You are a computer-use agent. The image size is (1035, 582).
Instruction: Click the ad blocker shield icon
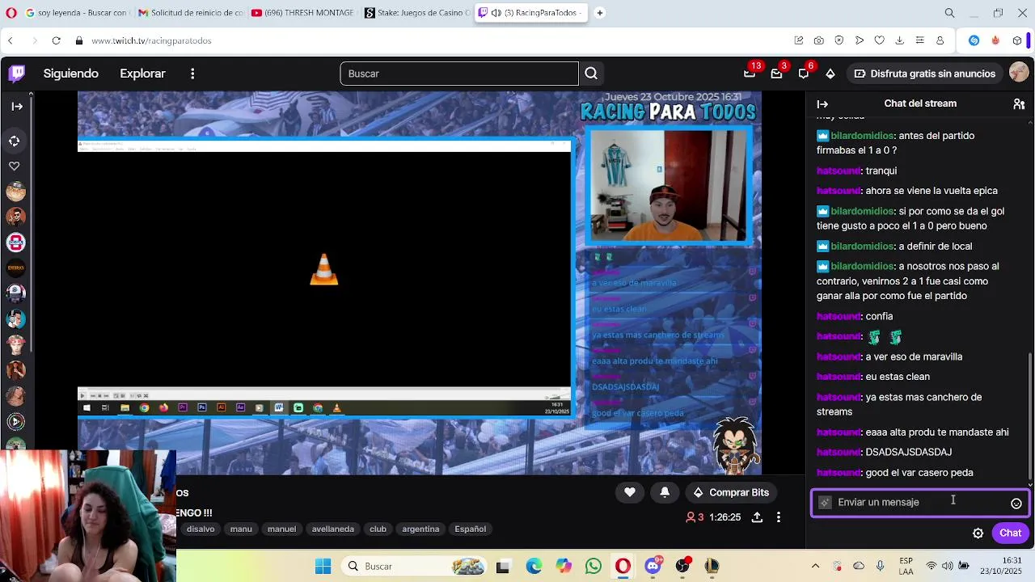pyautogui.click(x=839, y=40)
